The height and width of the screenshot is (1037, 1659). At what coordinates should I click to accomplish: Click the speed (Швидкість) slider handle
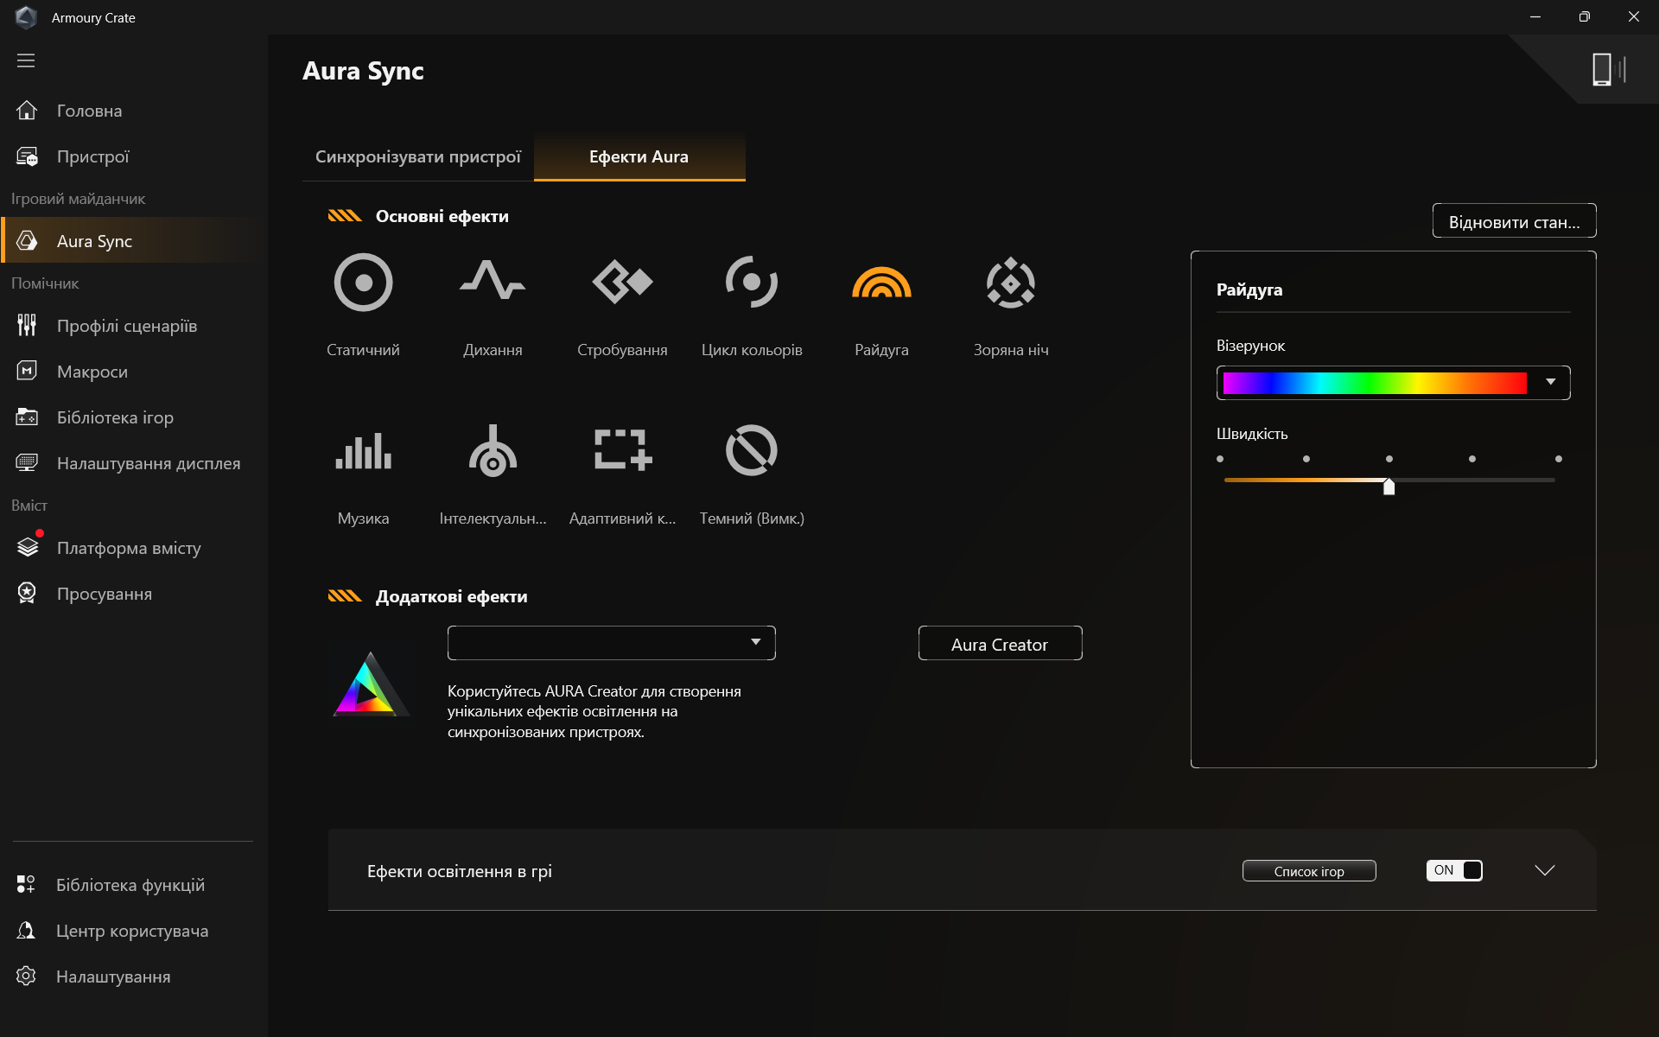click(1389, 487)
